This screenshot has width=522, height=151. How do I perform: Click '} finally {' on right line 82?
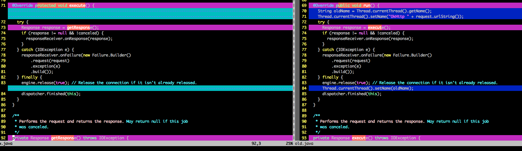(331, 77)
